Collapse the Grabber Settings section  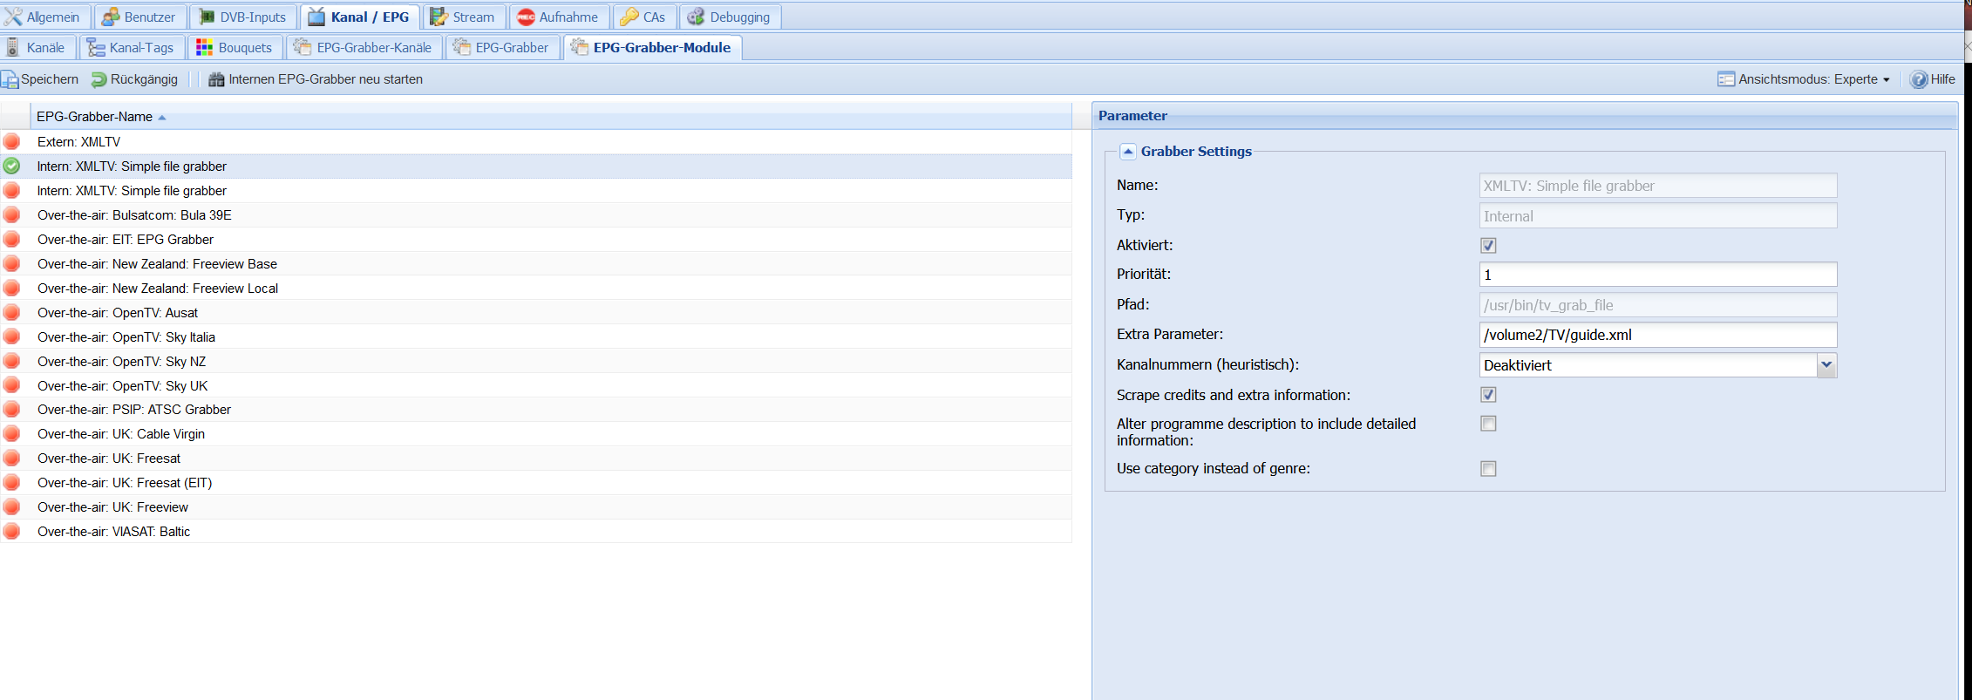point(1128,152)
